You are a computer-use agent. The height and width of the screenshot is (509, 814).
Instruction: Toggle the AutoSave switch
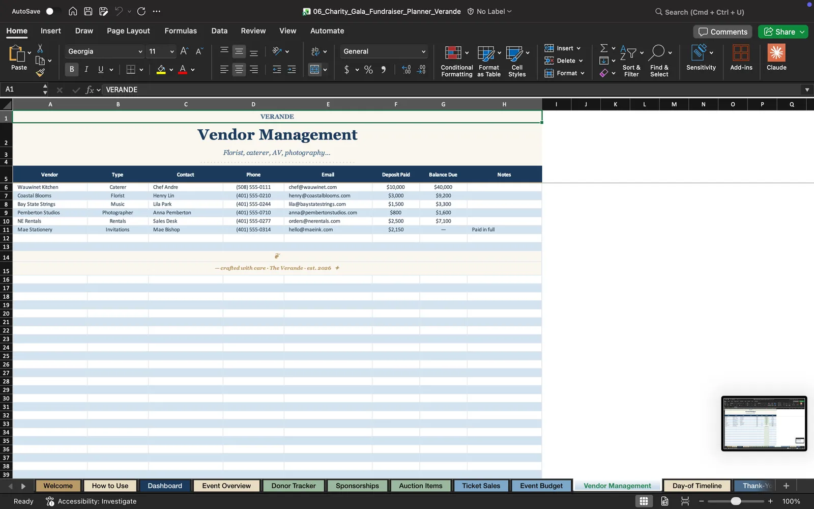[x=52, y=11]
